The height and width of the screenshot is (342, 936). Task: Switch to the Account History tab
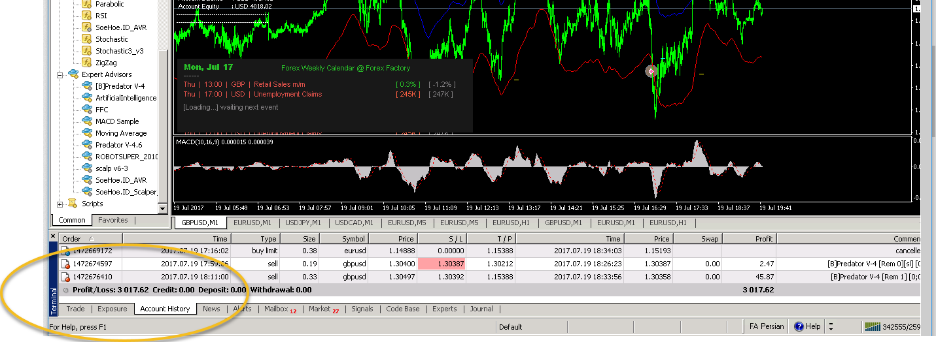(x=165, y=309)
